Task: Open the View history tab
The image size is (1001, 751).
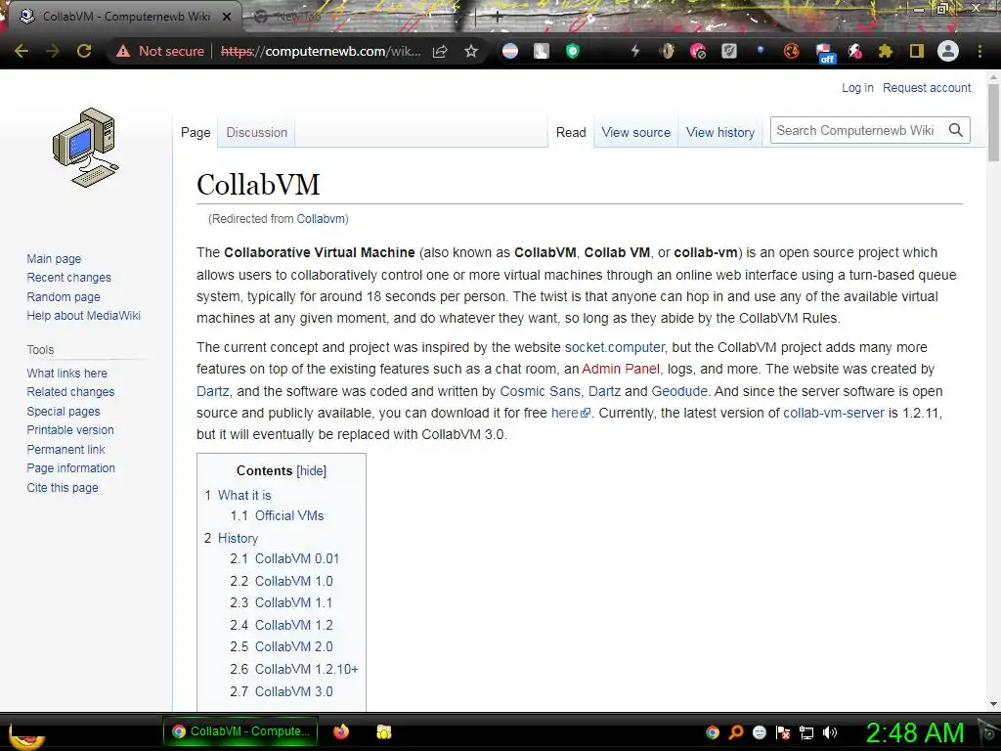Action: (x=720, y=132)
